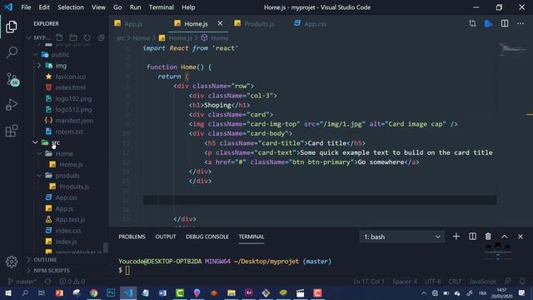Screen dimensions: 533x300
Task: Open the blue extension icon in the editor toolbar
Action: 489,23
